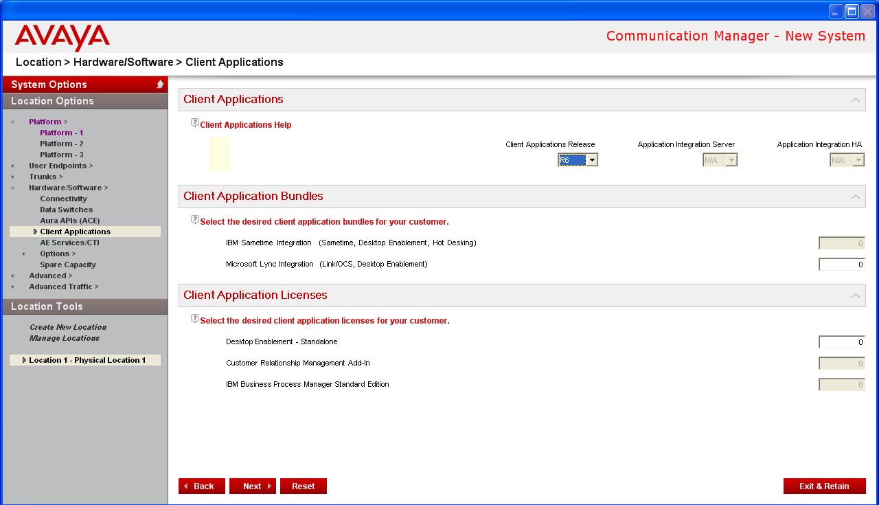879x505 pixels.
Task: Click the pale yellow box
Action: [x=220, y=154]
